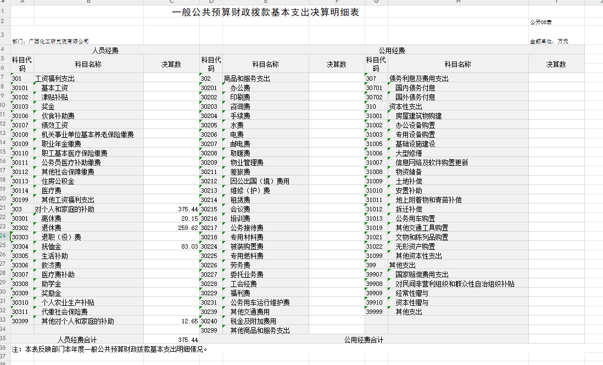Select the department cell 广西化工研究院有限公司
Image resolution: width=603 pixels, height=365 pixels.
51,41
